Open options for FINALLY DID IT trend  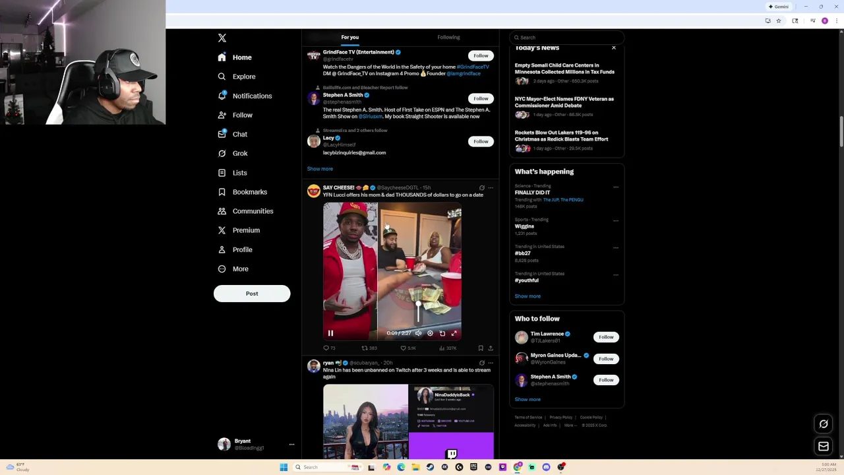coord(616,187)
